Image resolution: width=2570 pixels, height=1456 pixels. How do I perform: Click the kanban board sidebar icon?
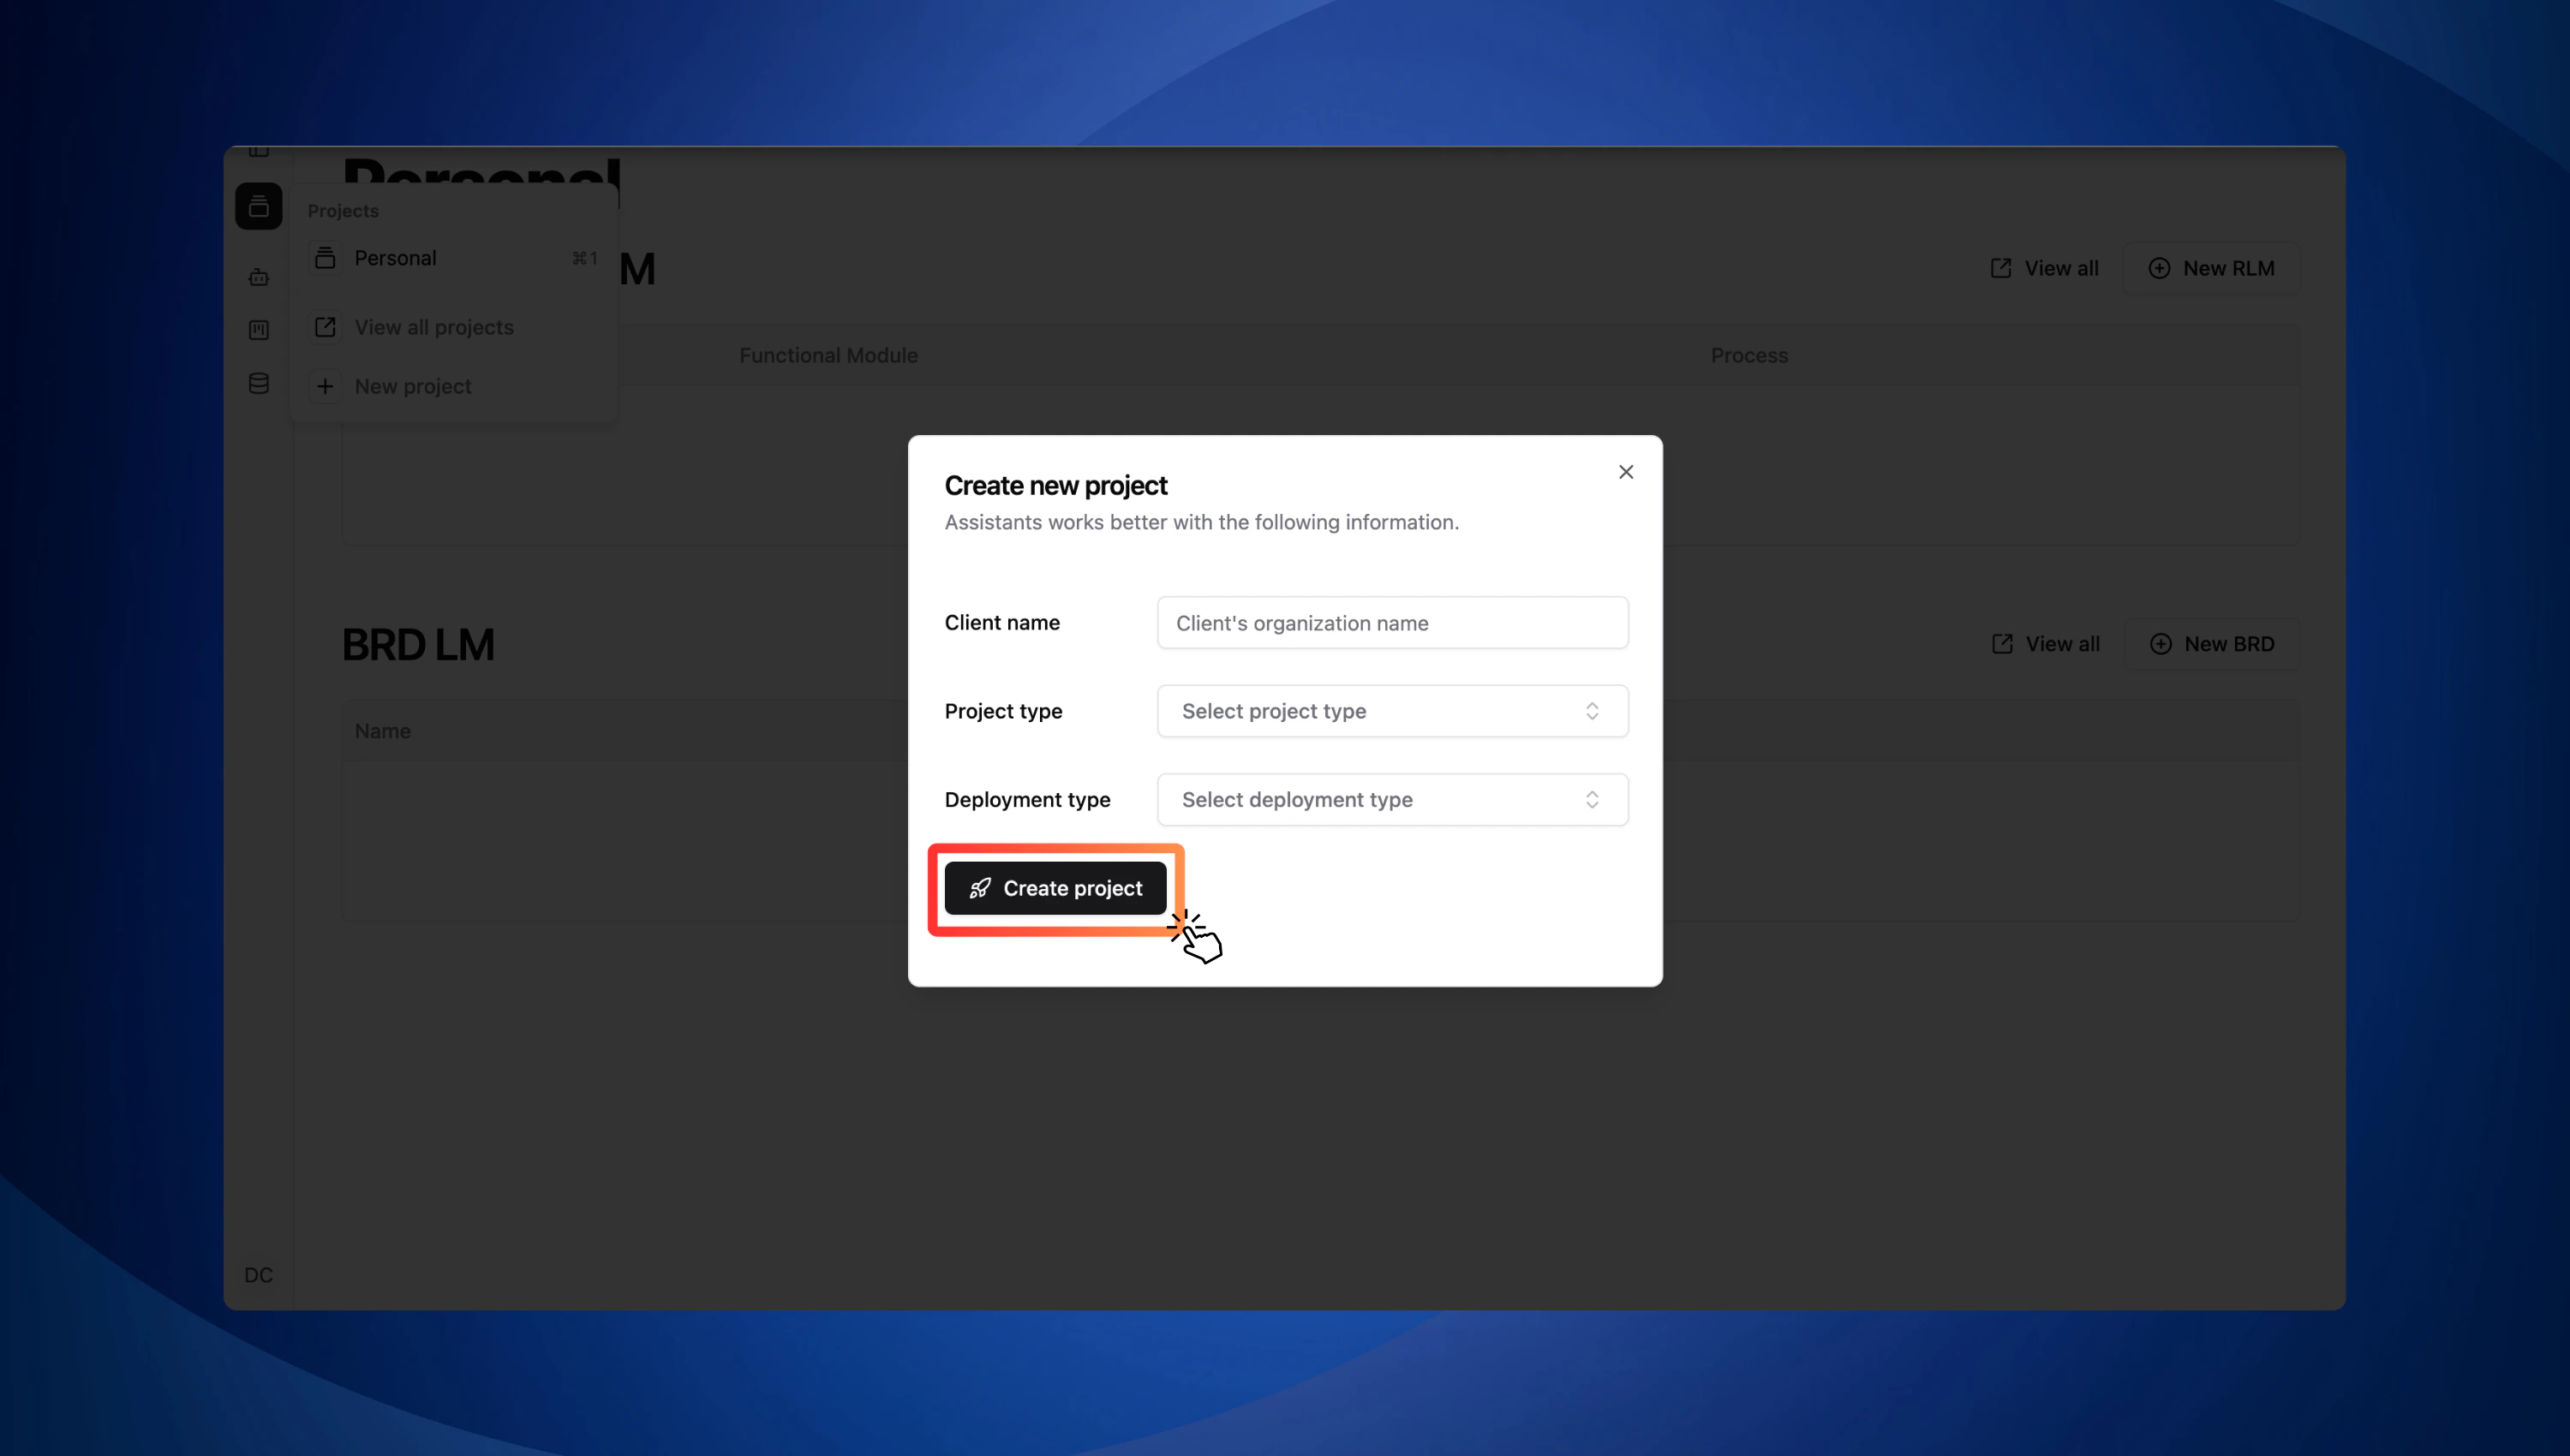258,330
